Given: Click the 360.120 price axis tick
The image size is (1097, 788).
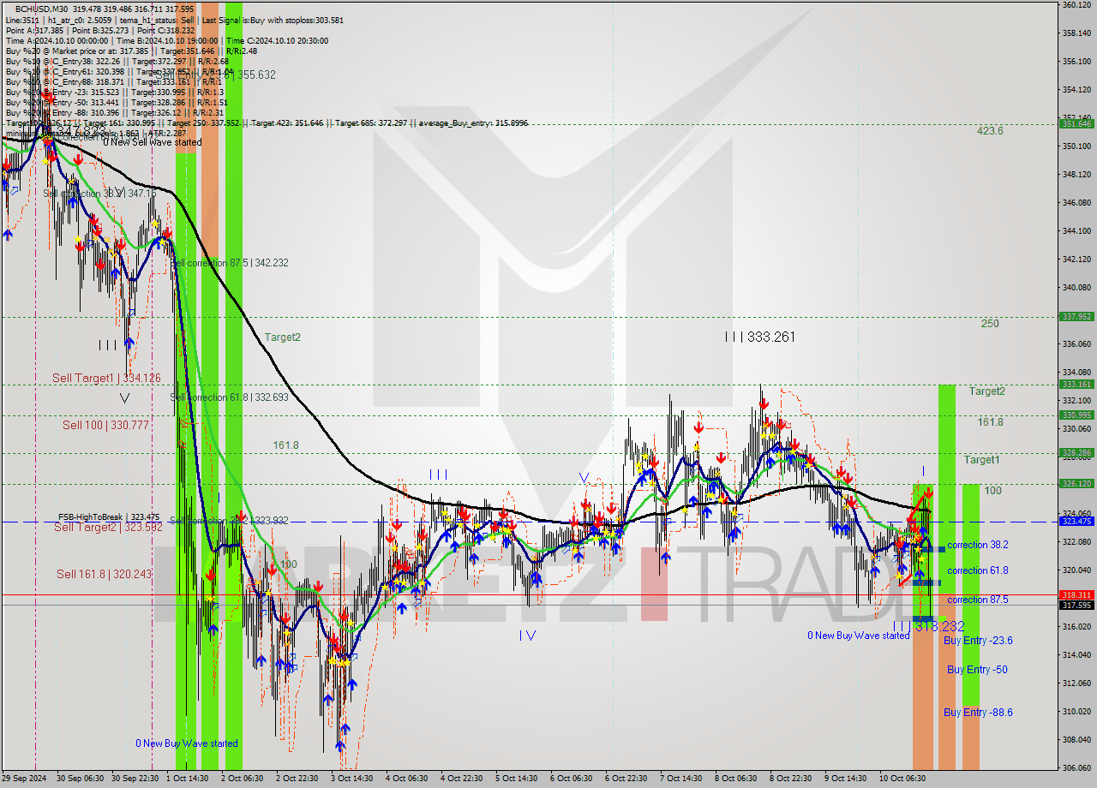Looking at the screenshot, I should (x=1076, y=5).
